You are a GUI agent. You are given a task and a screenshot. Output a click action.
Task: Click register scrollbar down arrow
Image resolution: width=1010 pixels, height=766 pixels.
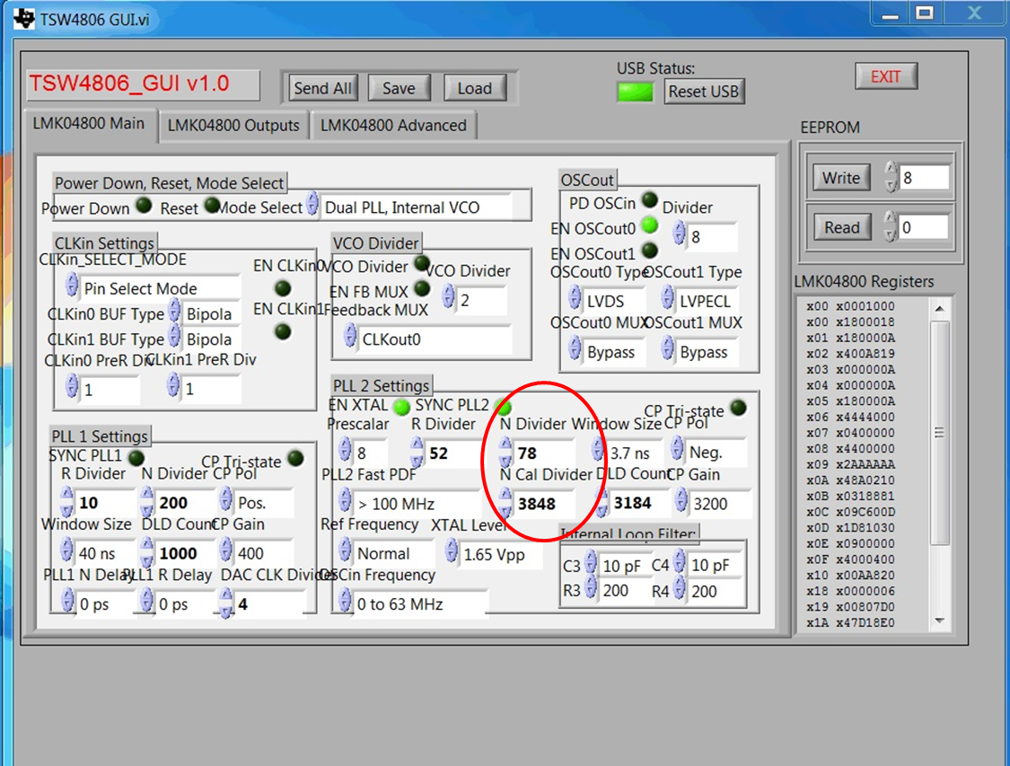(x=940, y=621)
